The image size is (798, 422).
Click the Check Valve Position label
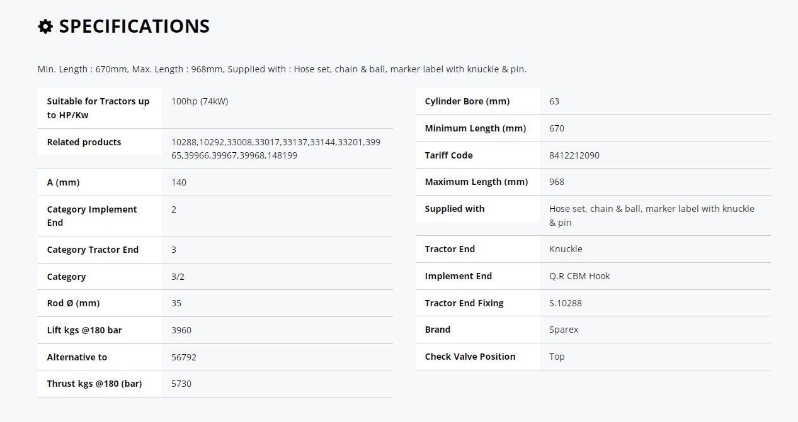pyautogui.click(x=470, y=357)
